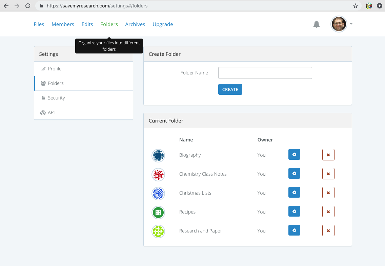Click the Research and Paper avatar icon
Screen dimensions: 385x266
(x=158, y=231)
